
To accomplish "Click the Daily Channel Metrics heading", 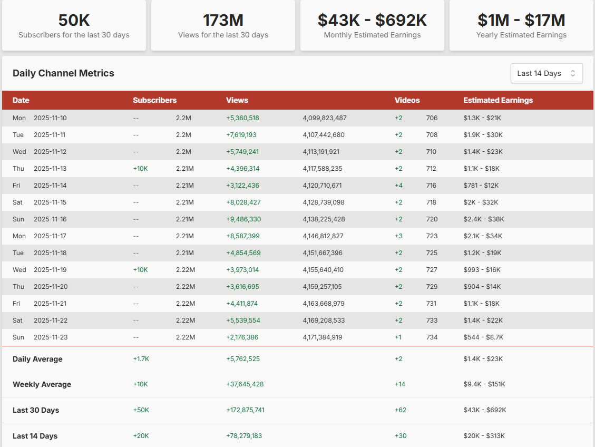I will coord(63,73).
